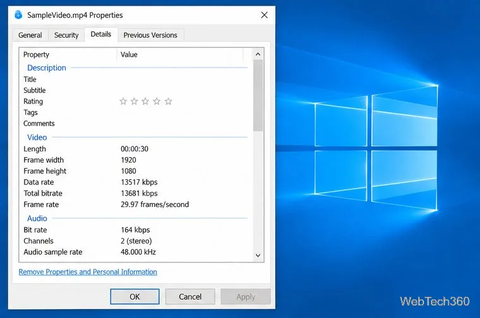Click the vertical scrollbar thumb
Viewport: 480px width, 318px height.
[x=258, y=95]
